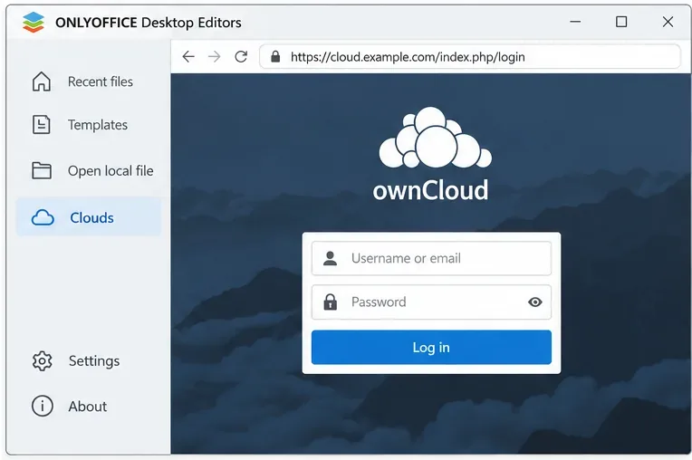Screen dimensions: 692x460
Task: Open Recent files section
Action: (x=89, y=81)
